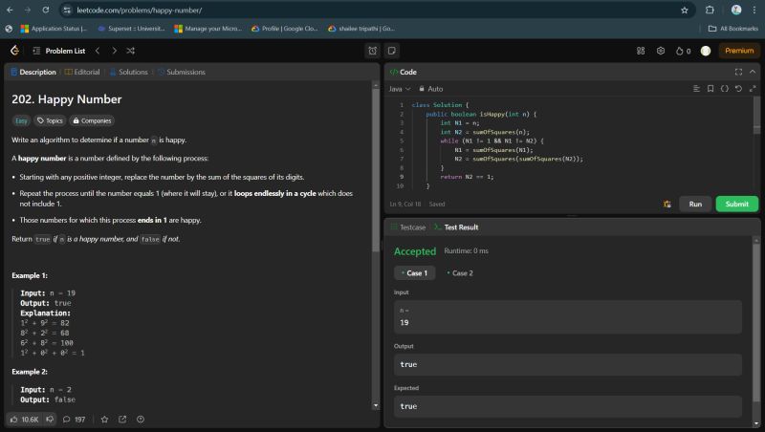The width and height of the screenshot is (765, 432).
Task: Switch to the Solutions tab
Action: [128, 73]
